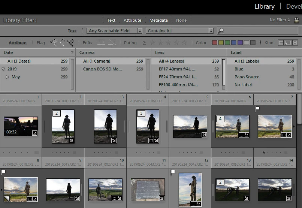Toggle flag on 20190524_0045.CR2 thumbnail

(x=173, y=172)
